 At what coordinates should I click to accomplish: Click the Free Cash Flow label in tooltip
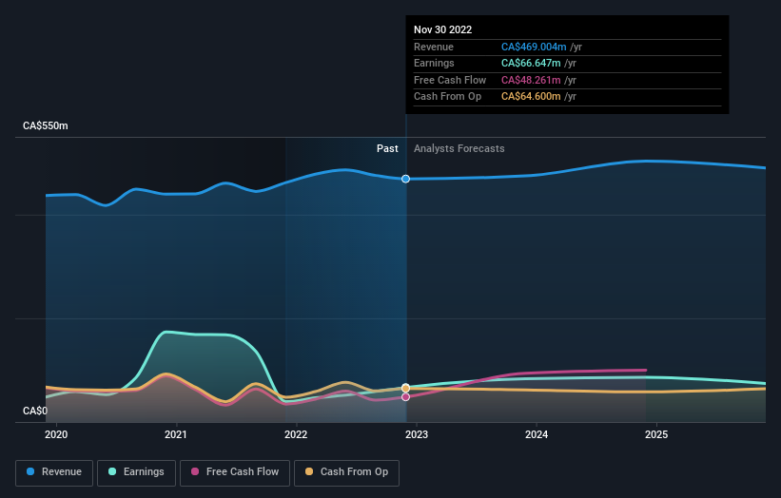pyautogui.click(x=450, y=80)
